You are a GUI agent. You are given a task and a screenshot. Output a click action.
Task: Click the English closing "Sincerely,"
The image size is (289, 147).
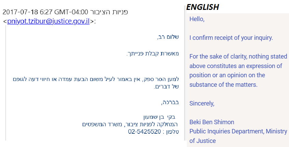[x=202, y=103]
